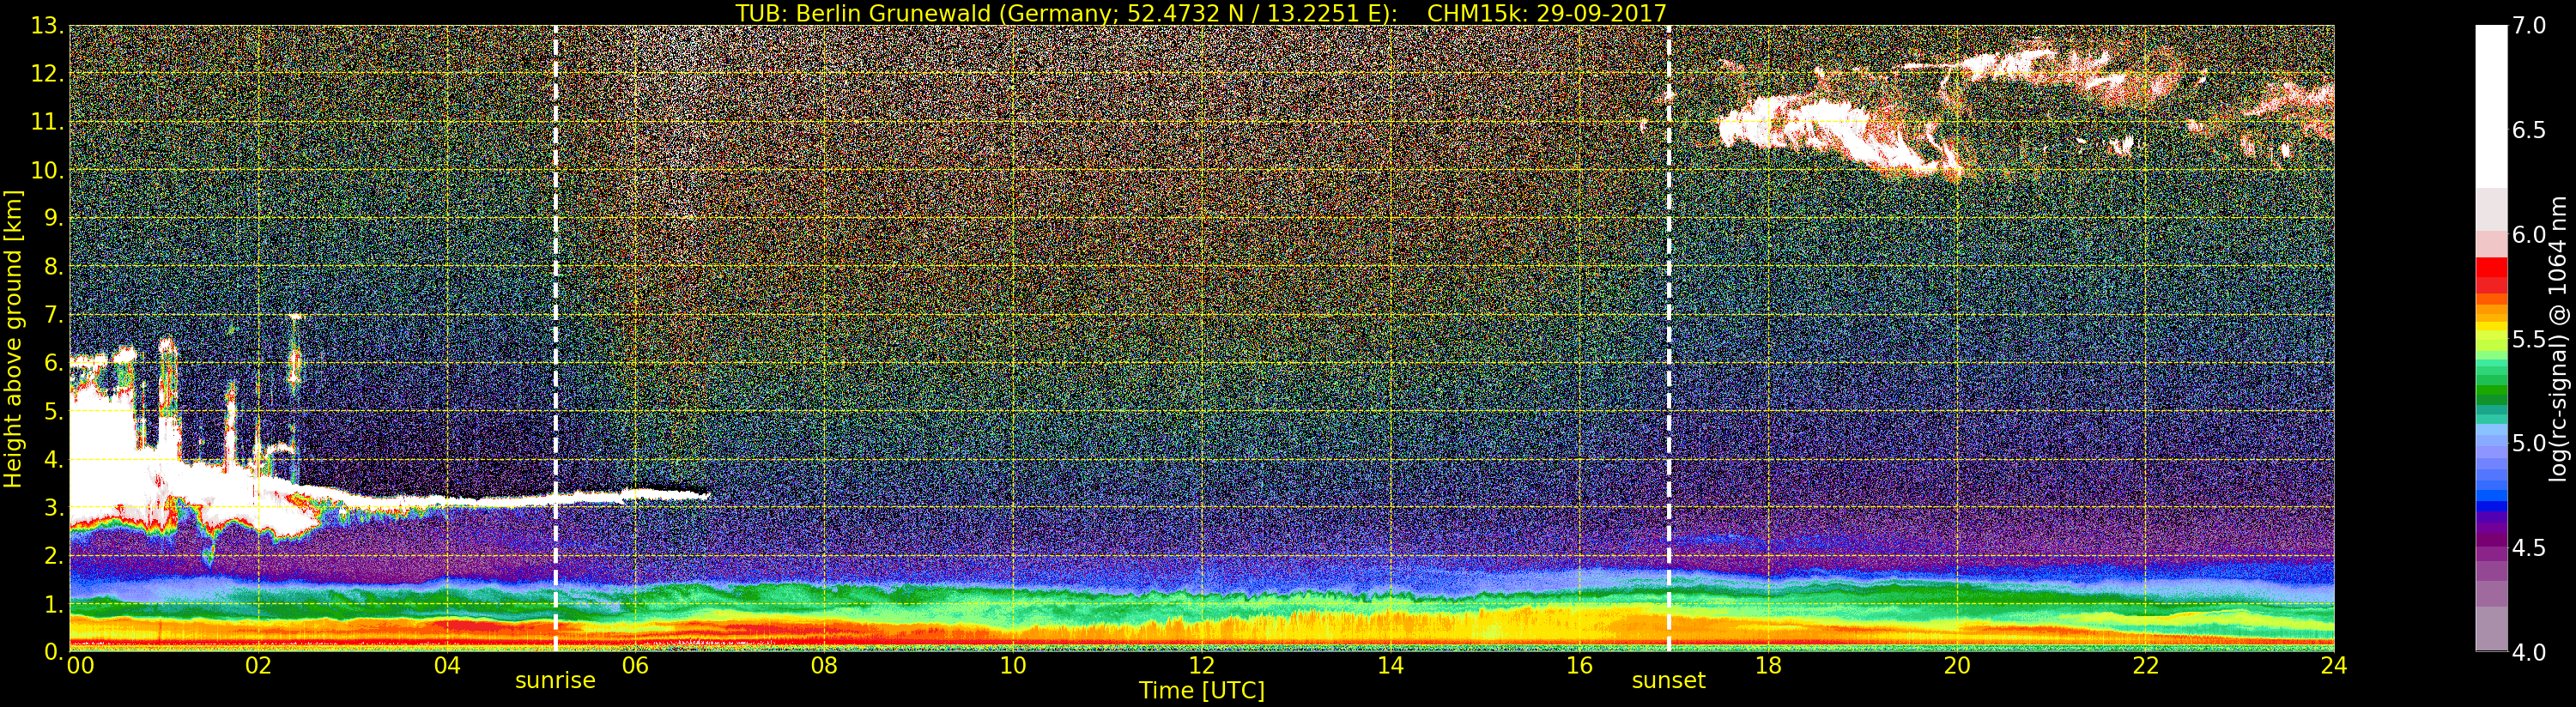Click the "22" time axis tick label
The width and height of the screenshot is (2576, 707).
[2146, 666]
